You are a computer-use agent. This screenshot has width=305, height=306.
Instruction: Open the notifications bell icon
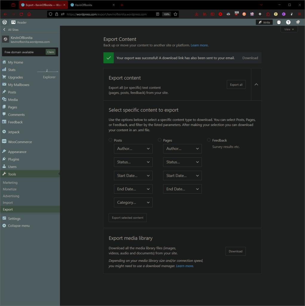pyautogui.click(x=298, y=22)
